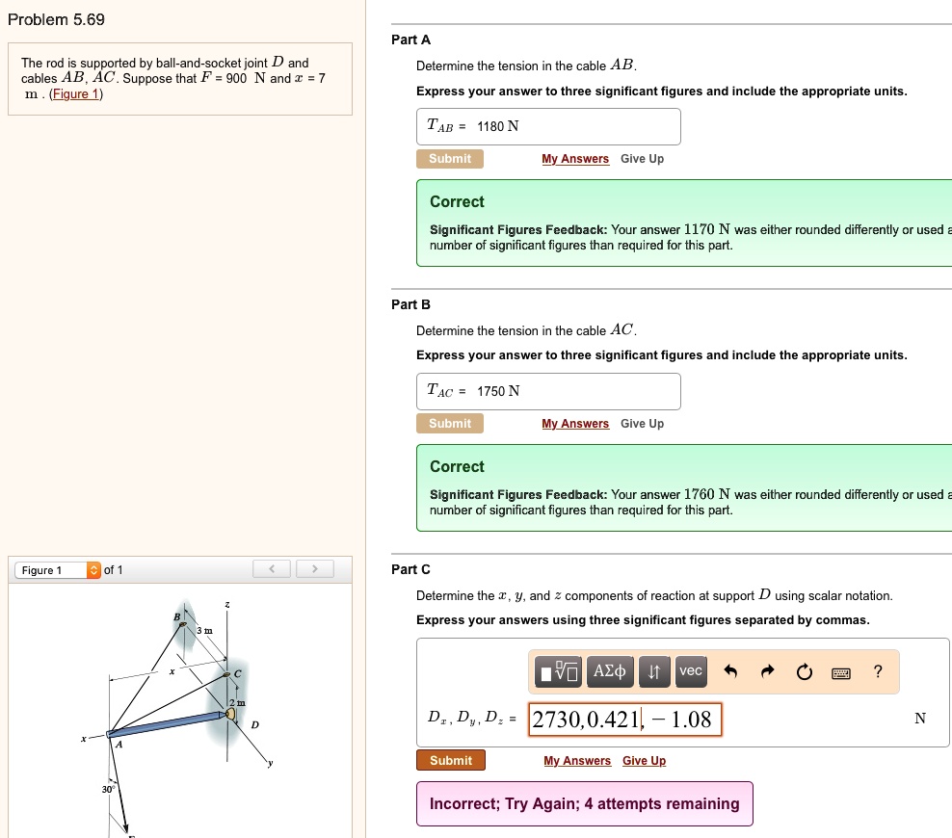The width and height of the screenshot is (952, 838).
Task: Click Give Up for Part C
Action: point(644,760)
